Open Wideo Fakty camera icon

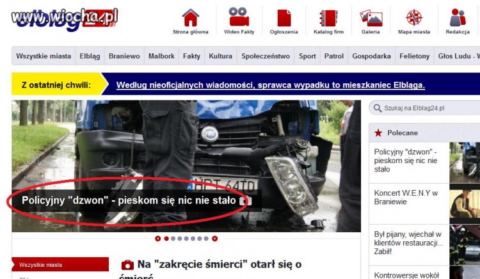tap(239, 17)
